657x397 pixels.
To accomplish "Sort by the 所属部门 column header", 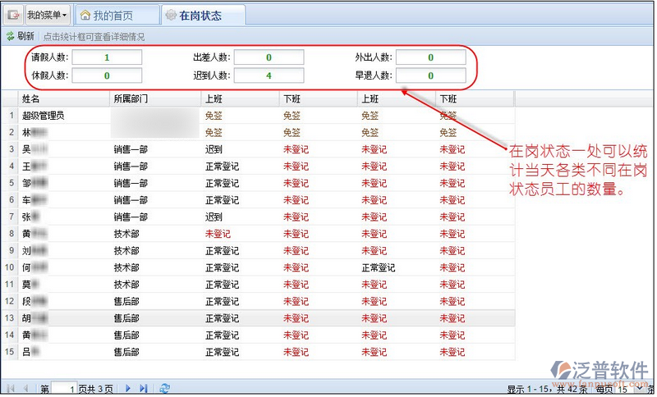I will 155,99.
